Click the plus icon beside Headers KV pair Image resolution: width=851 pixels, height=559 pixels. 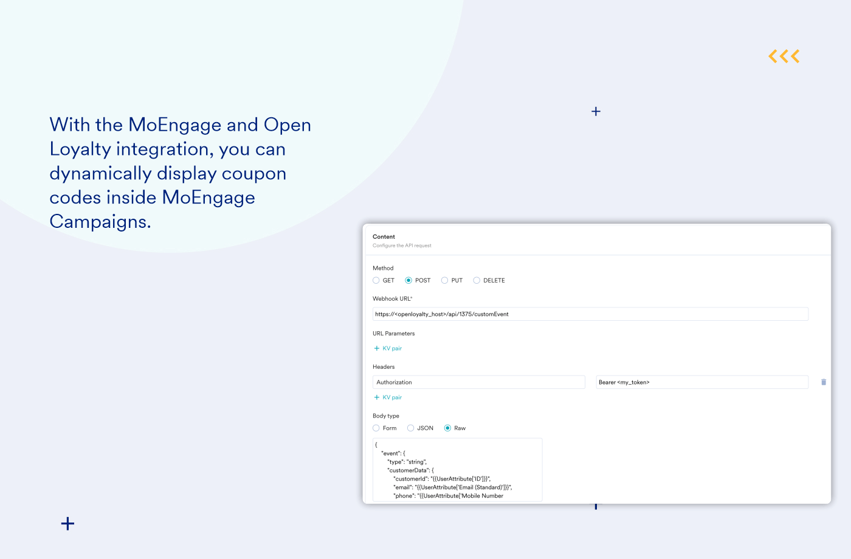pos(377,397)
